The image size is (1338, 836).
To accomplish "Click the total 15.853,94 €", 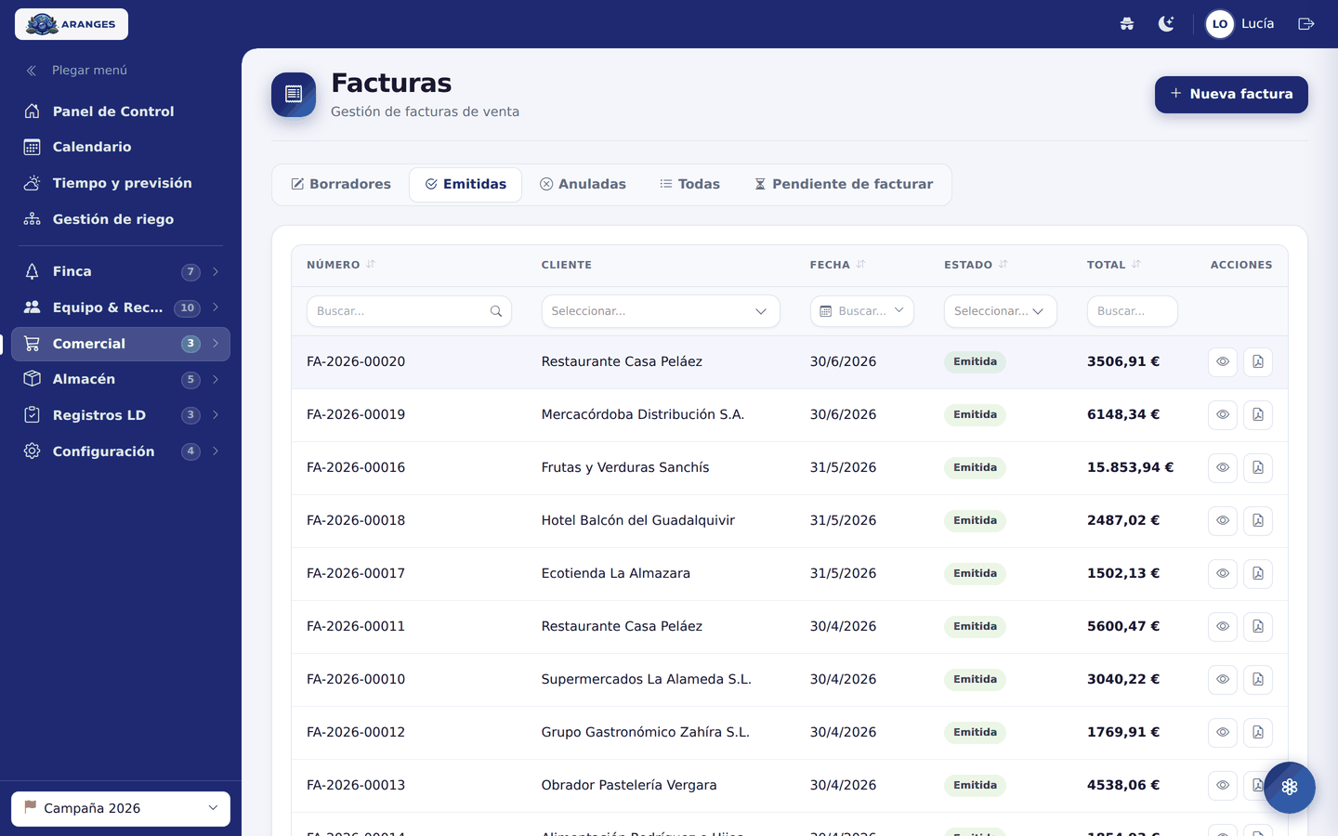I will [x=1131, y=468].
